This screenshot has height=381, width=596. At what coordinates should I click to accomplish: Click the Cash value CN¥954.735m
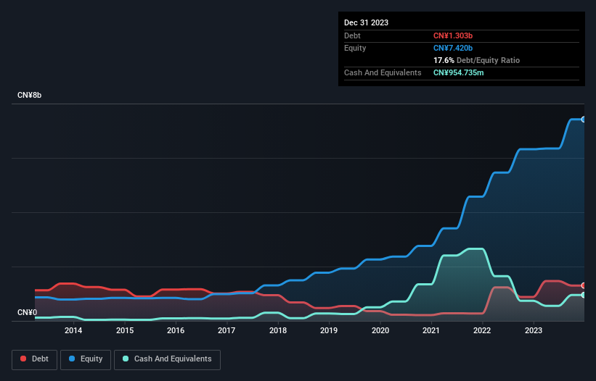[458, 72]
